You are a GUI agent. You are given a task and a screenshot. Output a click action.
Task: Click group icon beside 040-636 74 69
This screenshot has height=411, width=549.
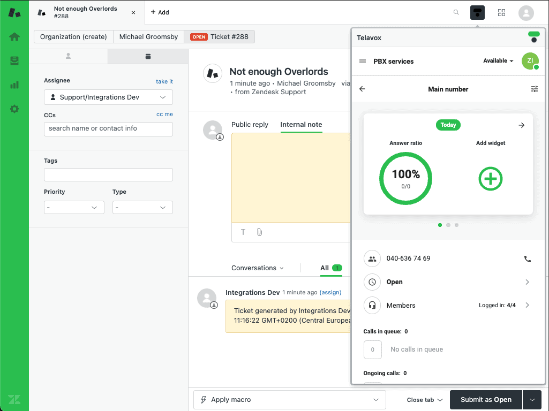click(372, 259)
